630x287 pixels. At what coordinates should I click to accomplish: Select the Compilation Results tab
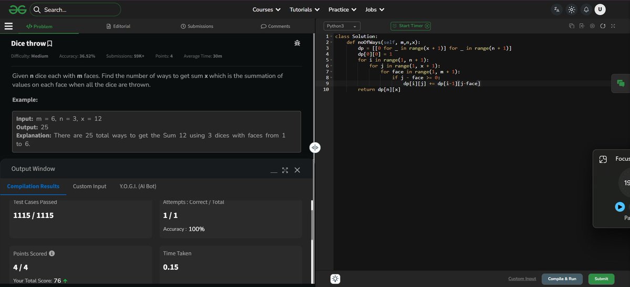coord(33,186)
